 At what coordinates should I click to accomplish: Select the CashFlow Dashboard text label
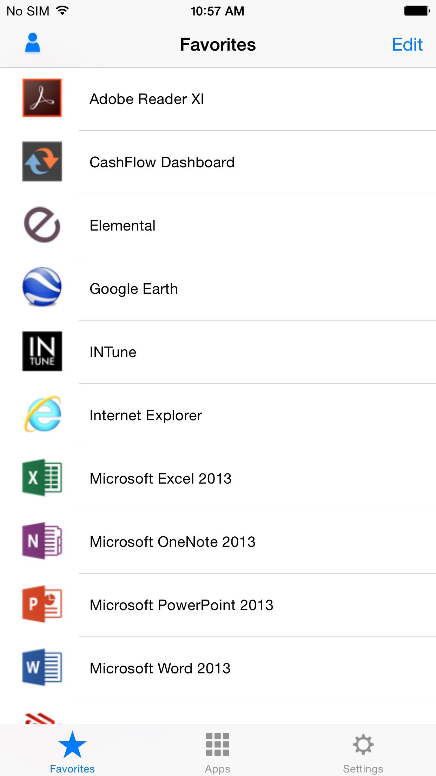tap(162, 162)
